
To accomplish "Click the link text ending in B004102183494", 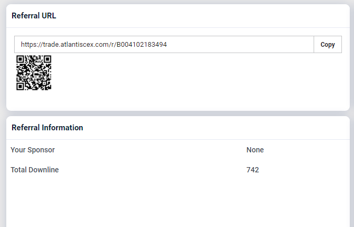I will click(x=94, y=45).
